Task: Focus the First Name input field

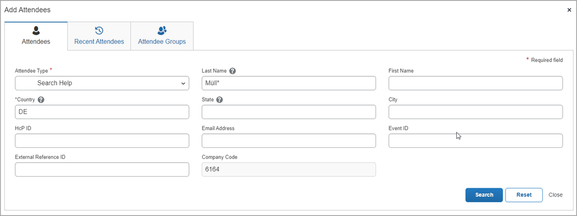Action: coord(475,83)
